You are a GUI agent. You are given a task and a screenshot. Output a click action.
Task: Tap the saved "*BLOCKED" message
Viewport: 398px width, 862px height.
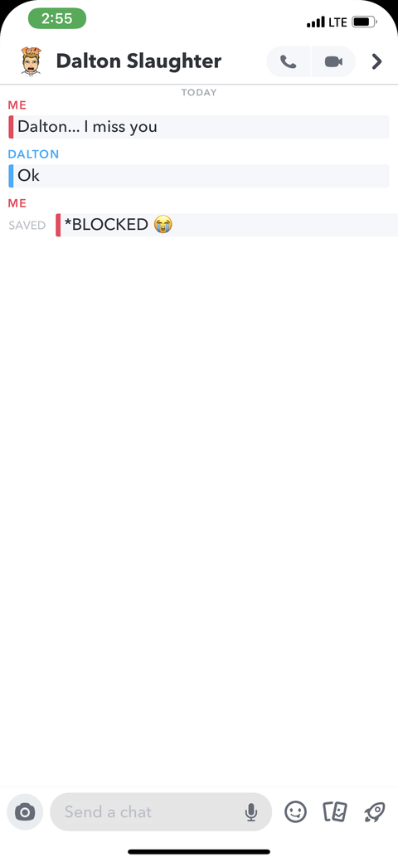tap(226, 225)
